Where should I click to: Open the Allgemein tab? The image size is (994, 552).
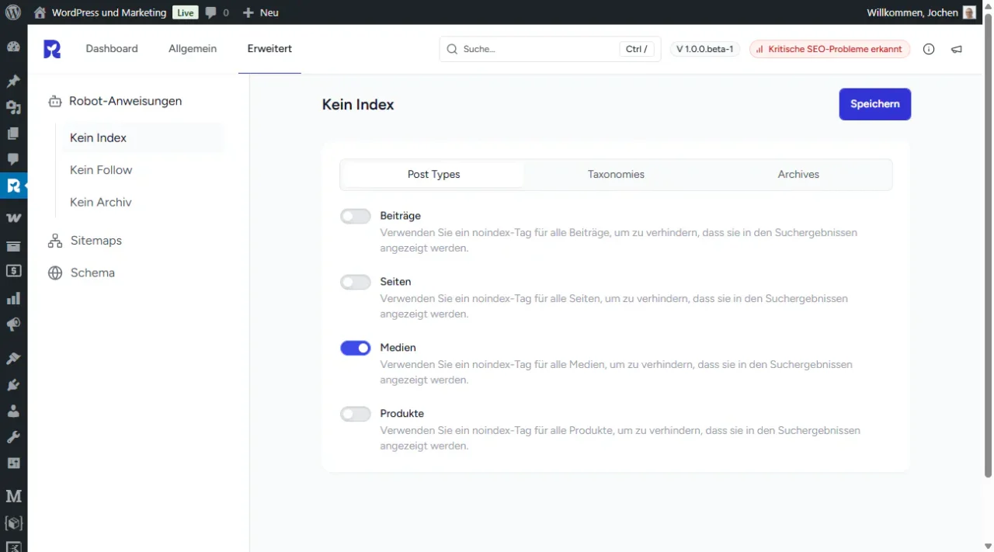pos(193,49)
